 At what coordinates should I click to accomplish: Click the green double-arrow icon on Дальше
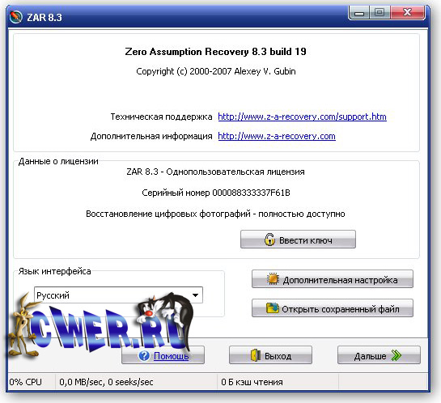point(396,356)
